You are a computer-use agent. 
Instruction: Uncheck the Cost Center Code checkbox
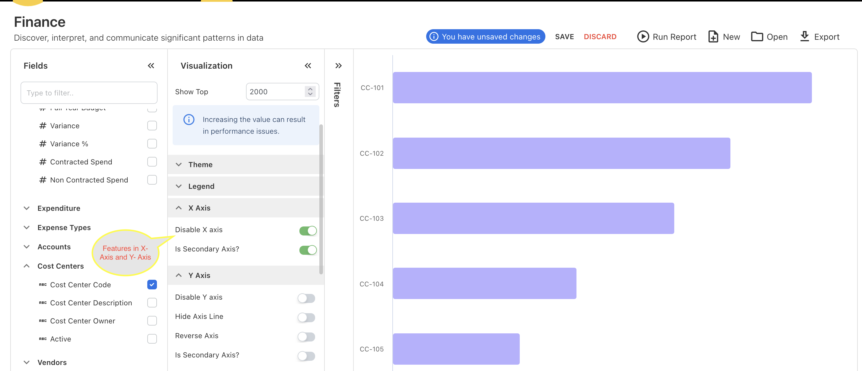(152, 285)
